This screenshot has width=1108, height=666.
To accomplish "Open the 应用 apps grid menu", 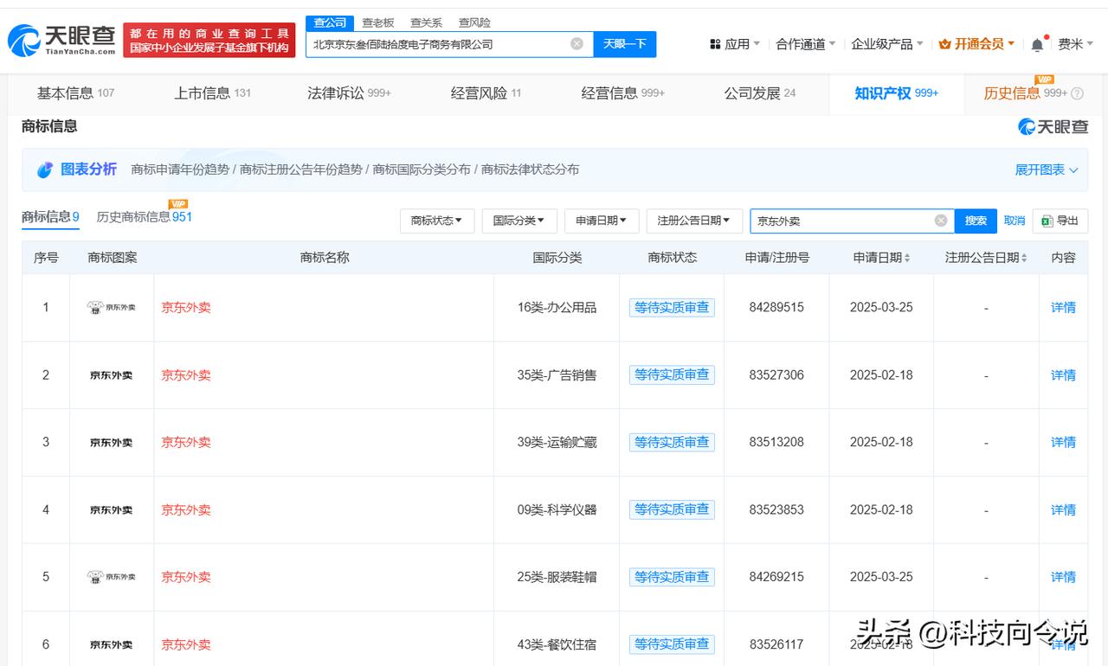I will click(x=734, y=44).
